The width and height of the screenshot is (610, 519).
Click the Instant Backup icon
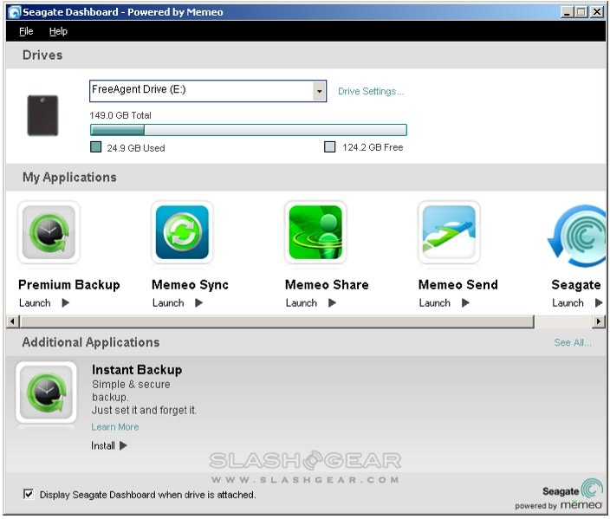(46, 392)
